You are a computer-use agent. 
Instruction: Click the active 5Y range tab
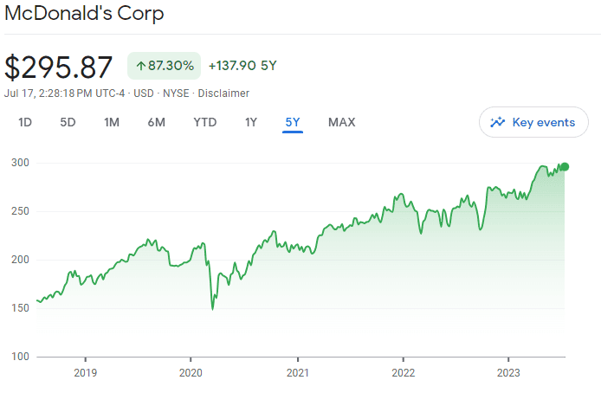click(x=292, y=122)
